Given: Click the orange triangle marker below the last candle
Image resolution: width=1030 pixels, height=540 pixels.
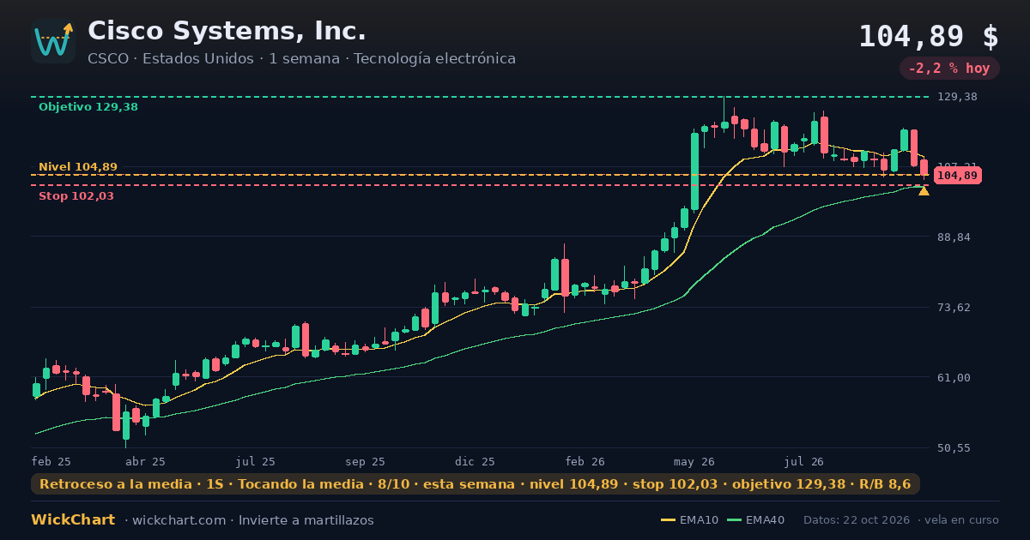Looking at the screenshot, I should coord(924,190).
